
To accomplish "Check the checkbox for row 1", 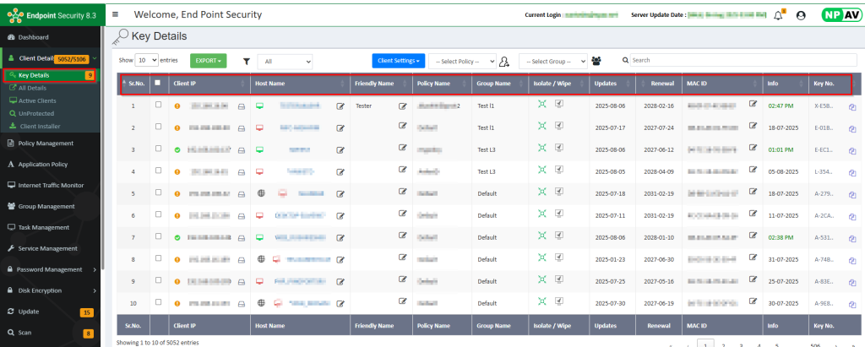I will coord(158,106).
